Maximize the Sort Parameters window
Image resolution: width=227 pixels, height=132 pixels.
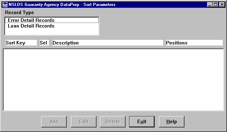[x=215, y=5]
